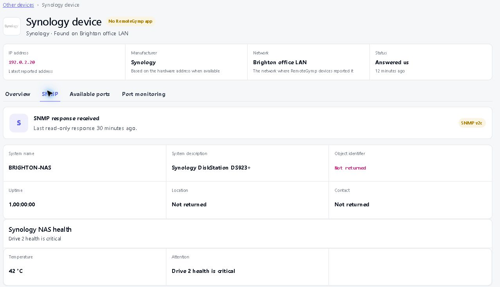Image resolution: width=500 pixels, height=287 pixels.
Task: Click the Attention value Drive 2 health is critical
Action: click(x=203, y=271)
